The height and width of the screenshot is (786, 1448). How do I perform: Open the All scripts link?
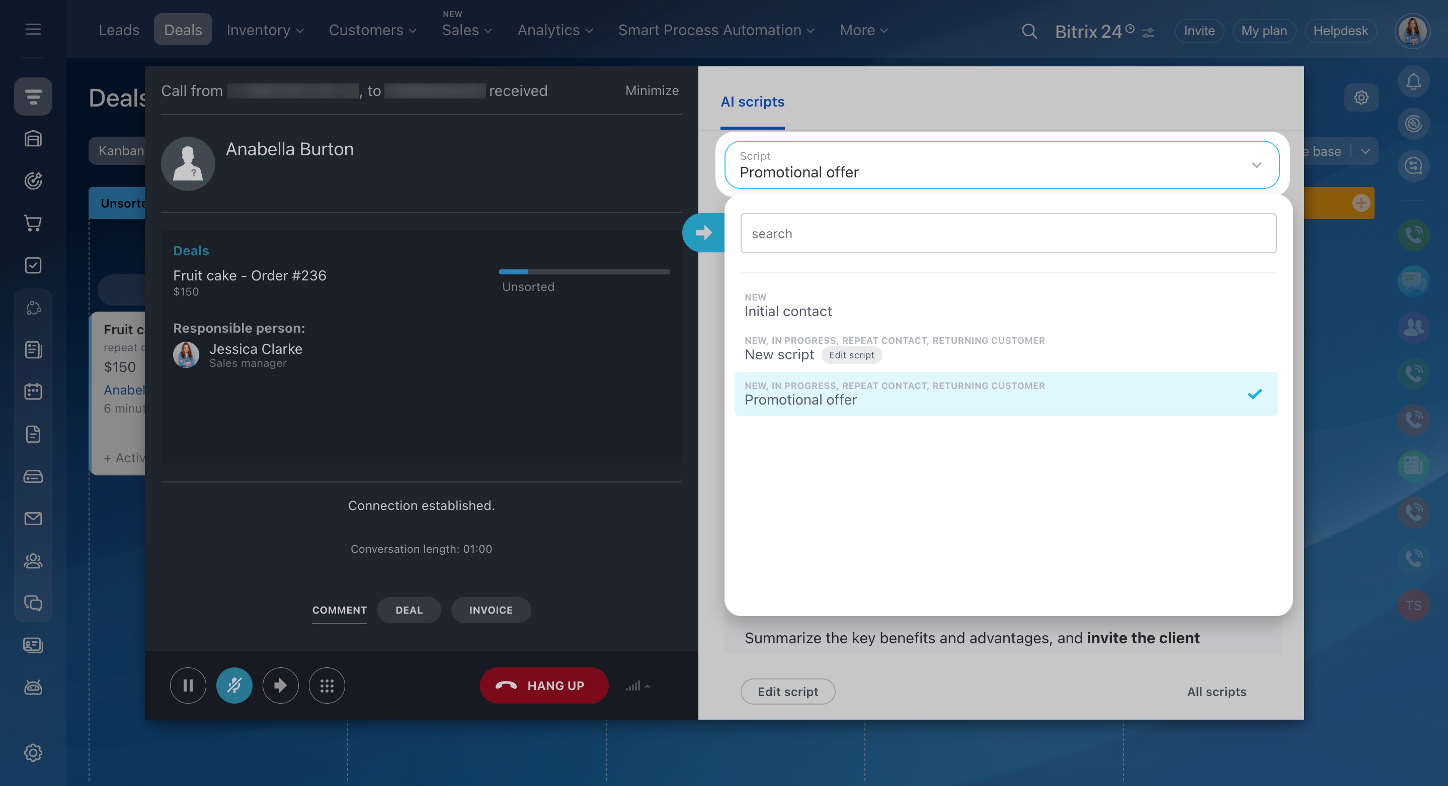pyautogui.click(x=1216, y=692)
